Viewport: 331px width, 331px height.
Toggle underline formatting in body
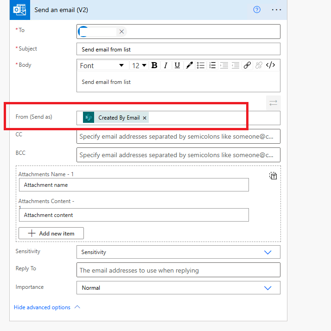click(177, 65)
